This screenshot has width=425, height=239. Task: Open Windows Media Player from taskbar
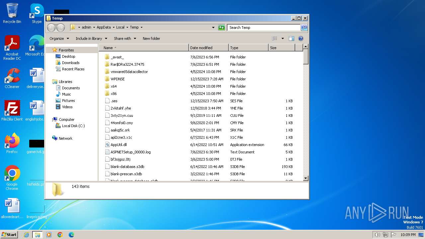coord(49,235)
